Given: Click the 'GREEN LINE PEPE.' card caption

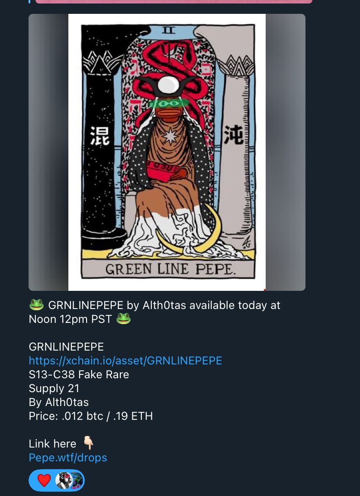Looking at the screenshot, I should (170, 269).
